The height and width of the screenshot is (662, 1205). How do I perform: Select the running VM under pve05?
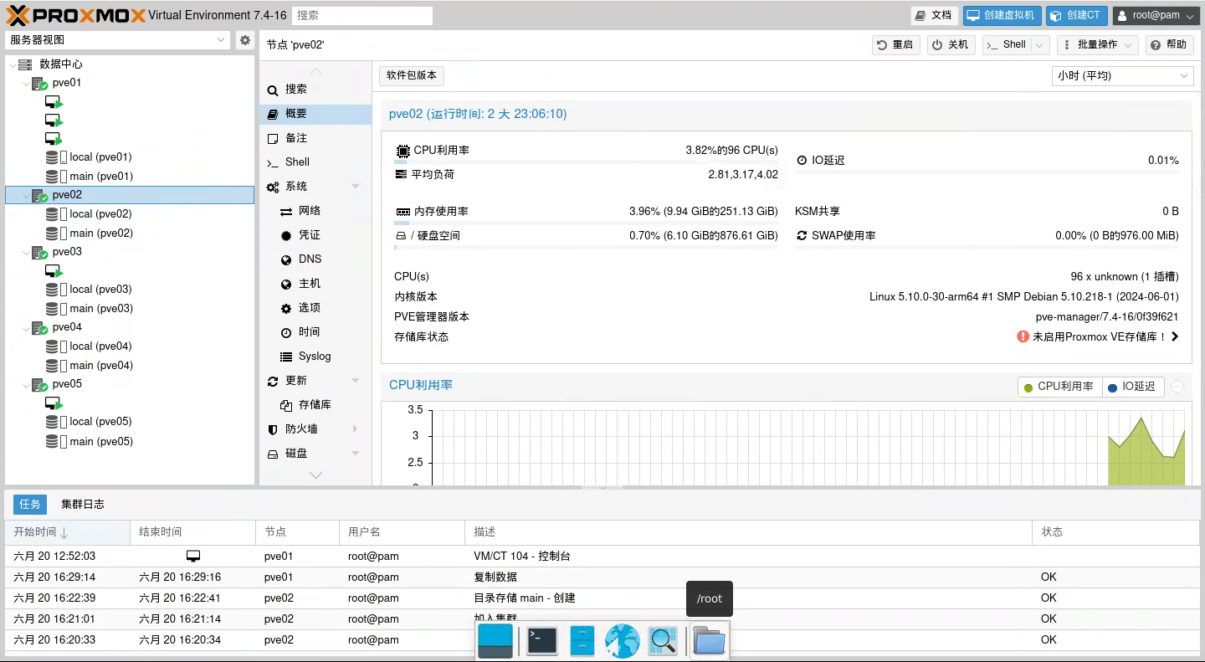tap(54, 403)
